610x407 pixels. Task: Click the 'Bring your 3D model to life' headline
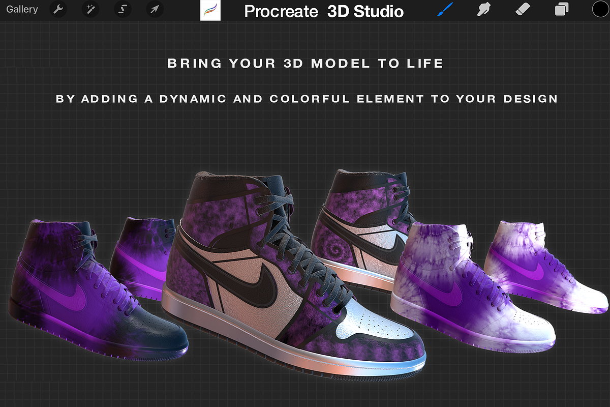click(306, 64)
